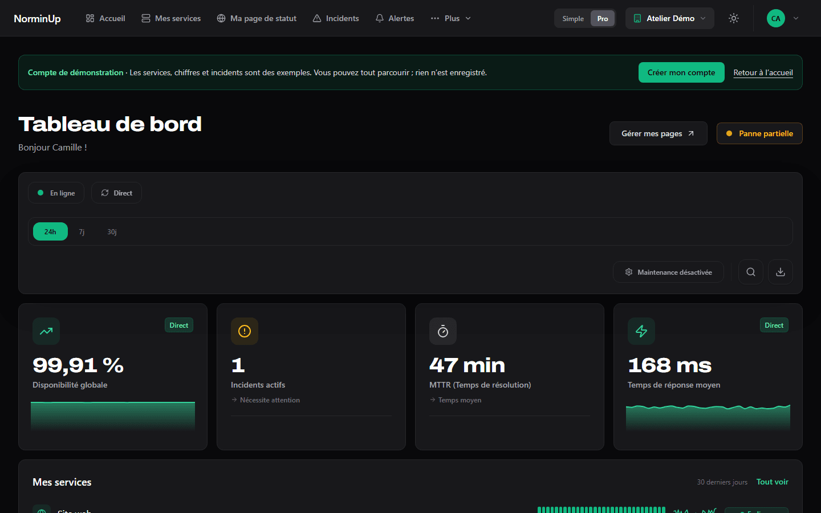Click the availability trend icon

click(46, 331)
